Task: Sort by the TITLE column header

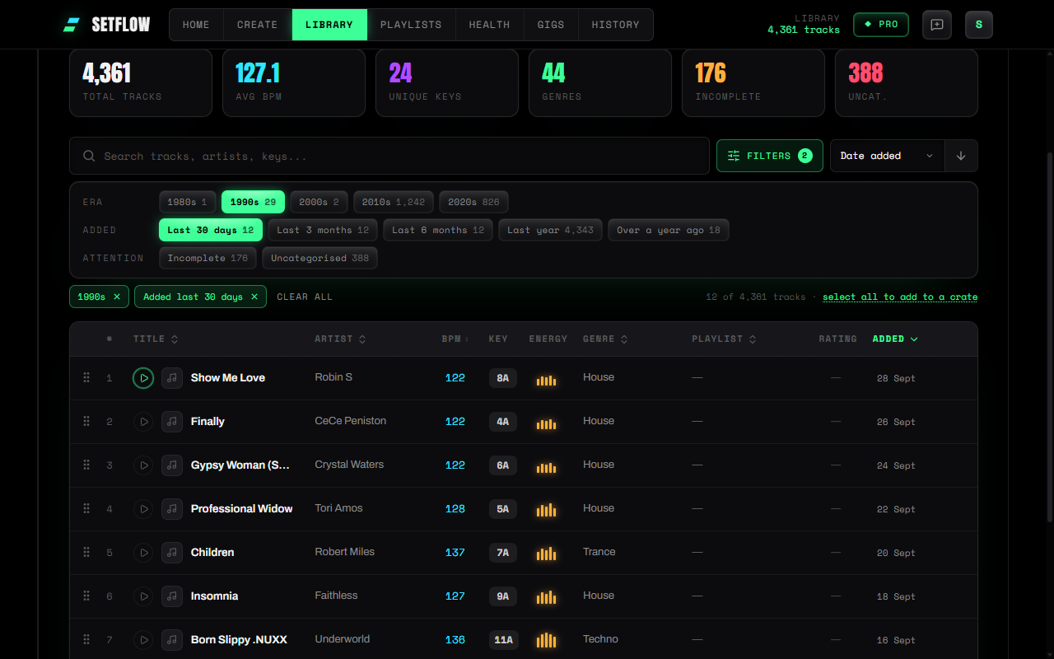Action: point(156,339)
